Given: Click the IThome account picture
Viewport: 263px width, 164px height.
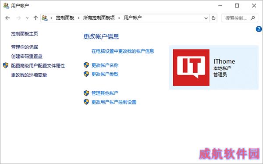Looking at the screenshot, I should coord(191,68).
